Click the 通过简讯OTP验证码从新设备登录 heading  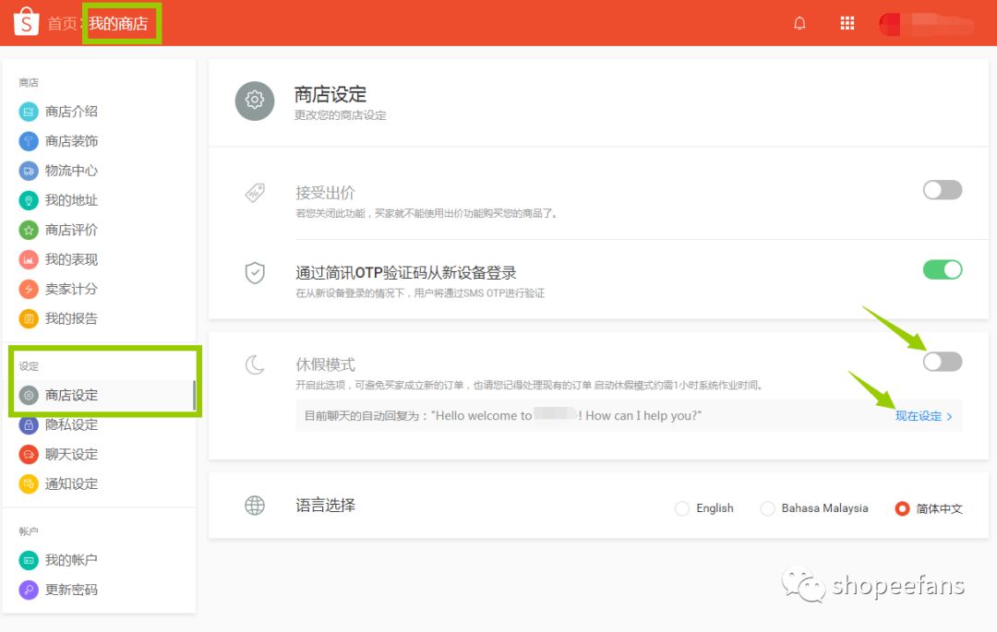(x=405, y=273)
